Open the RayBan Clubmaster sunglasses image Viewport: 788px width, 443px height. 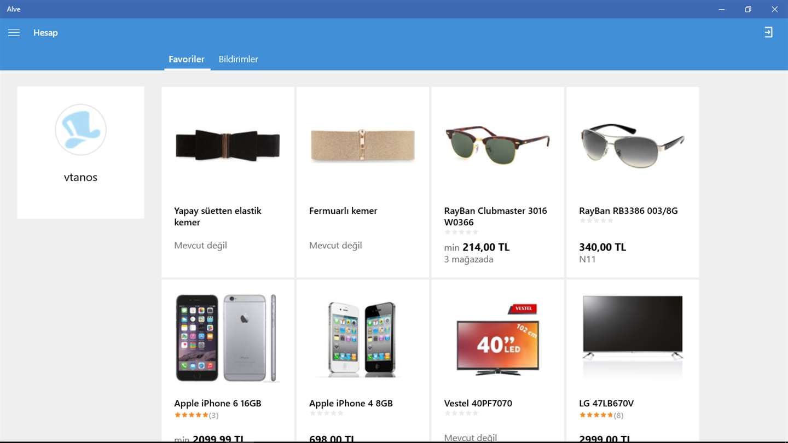click(497, 145)
